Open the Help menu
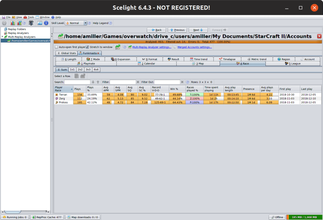This screenshot has height=220, width=323. point(56,17)
